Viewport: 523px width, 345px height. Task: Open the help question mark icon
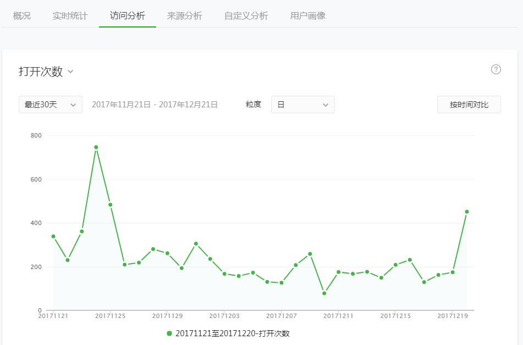coord(496,69)
